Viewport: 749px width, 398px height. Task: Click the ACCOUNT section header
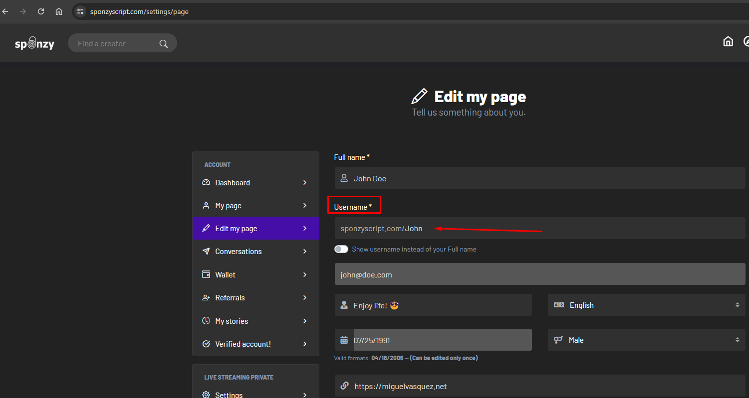(218, 164)
